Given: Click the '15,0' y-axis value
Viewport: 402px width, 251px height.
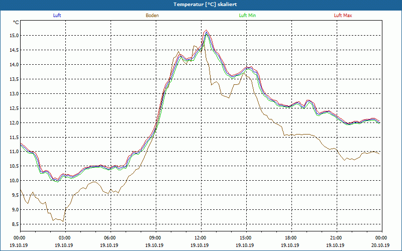Looking at the screenshot, I should click(x=15, y=35).
